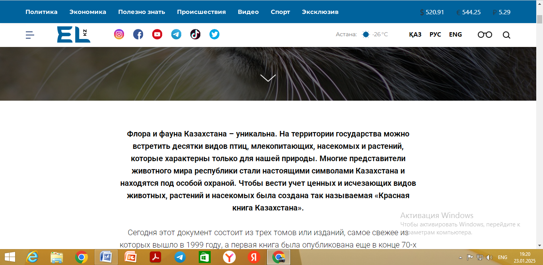Image resolution: width=543 pixels, height=265 pixels.
Task: Open the Twitter profile icon
Action: [x=214, y=34]
